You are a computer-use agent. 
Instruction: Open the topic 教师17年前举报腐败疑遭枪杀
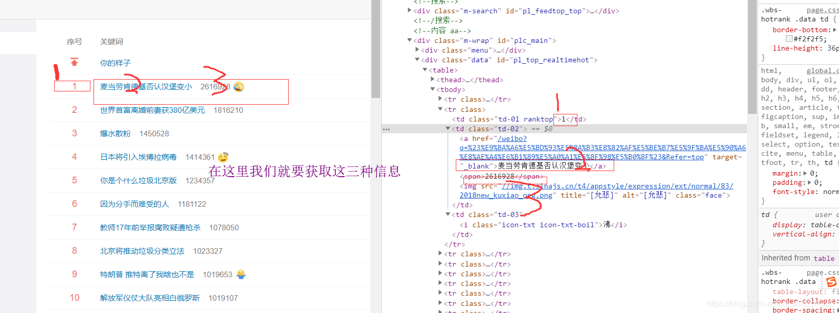click(150, 228)
